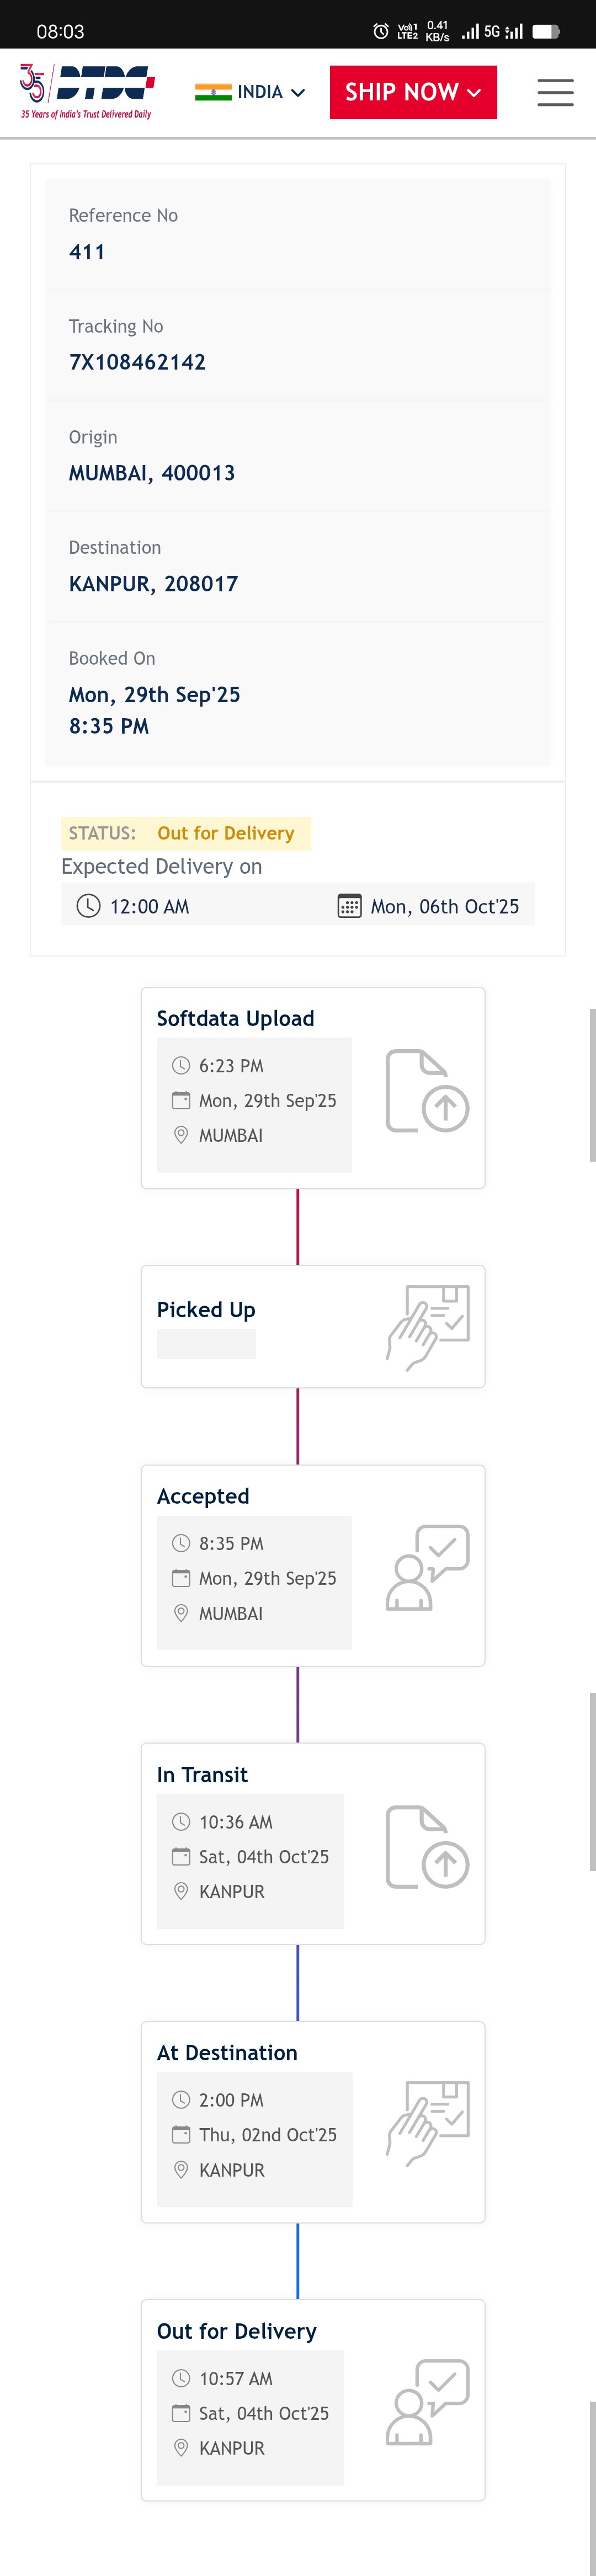596x2576 pixels.
Task: Click the Softdata Upload document icon
Action: point(427,1090)
